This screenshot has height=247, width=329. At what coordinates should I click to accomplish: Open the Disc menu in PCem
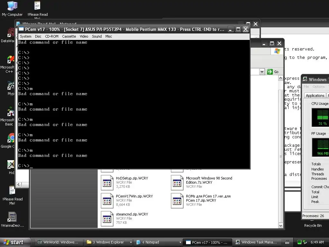(38, 36)
